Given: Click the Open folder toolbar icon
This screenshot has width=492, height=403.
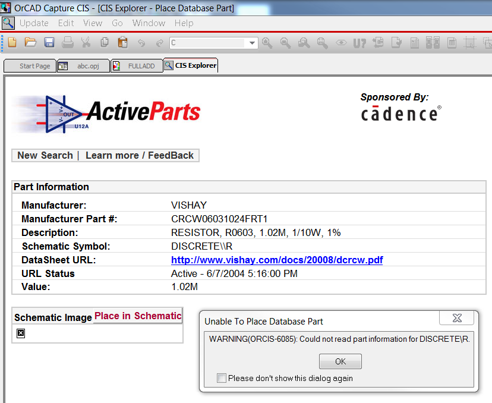Looking at the screenshot, I should [30, 43].
